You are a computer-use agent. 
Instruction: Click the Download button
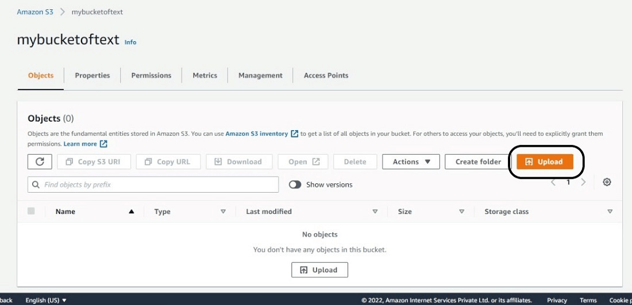point(239,162)
